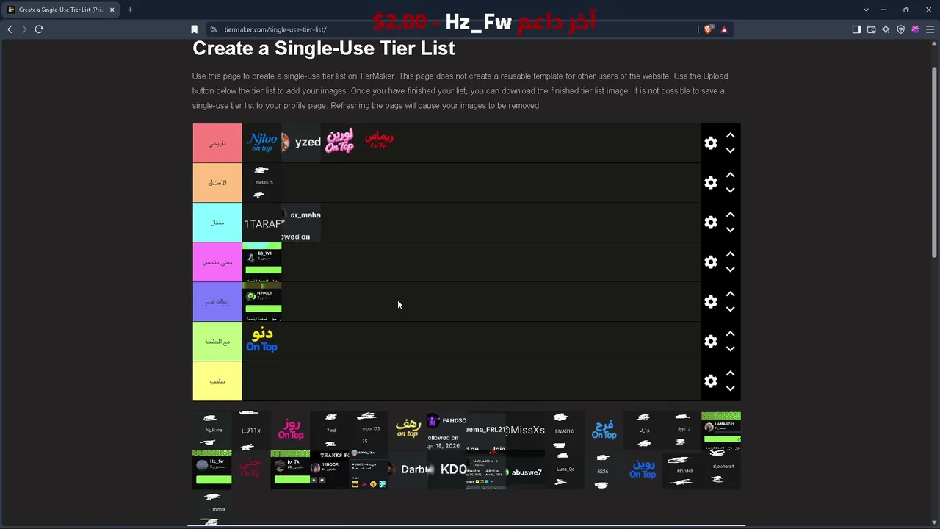The image size is (940, 529).
Task: Click the page vertical scrollbar
Action: coord(935,162)
